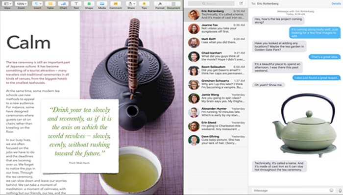Compose a new message in Messages
The image size is (343, 195).
[241, 3]
